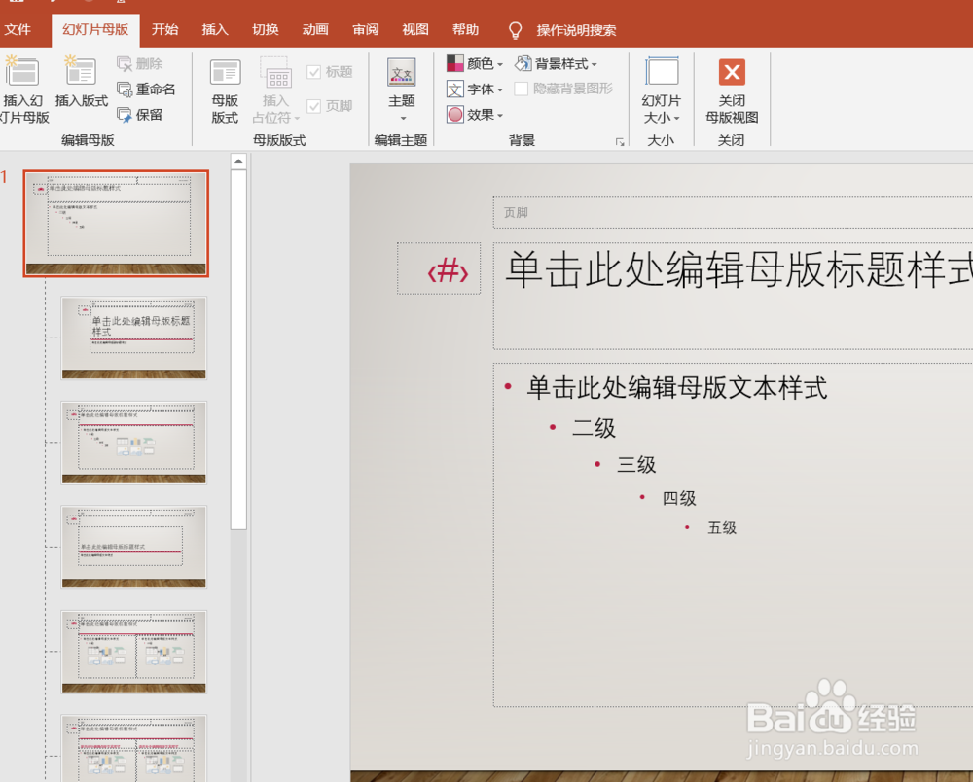The height and width of the screenshot is (782, 973).
Task: Click the lightbulb Tell Me search icon
Action: [x=515, y=30]
